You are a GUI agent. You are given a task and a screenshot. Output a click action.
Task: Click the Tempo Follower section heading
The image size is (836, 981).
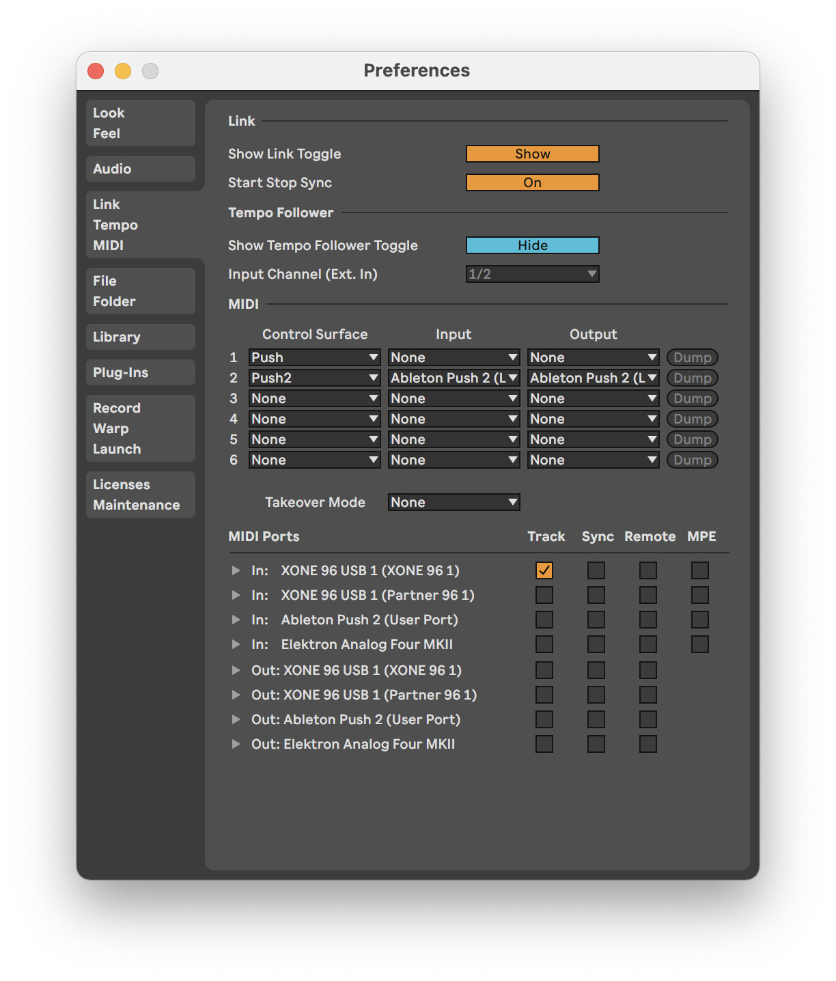tap(281, 212)
